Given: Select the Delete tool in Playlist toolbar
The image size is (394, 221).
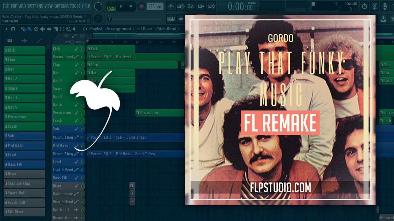Looking at the screenshot, I should coord(36,29).
